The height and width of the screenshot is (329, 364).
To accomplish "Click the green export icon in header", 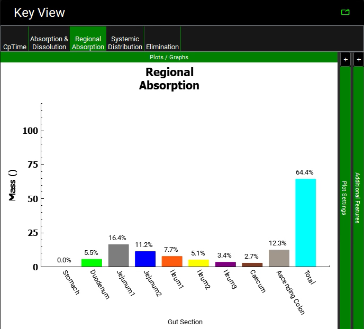I will coord(345,12).
